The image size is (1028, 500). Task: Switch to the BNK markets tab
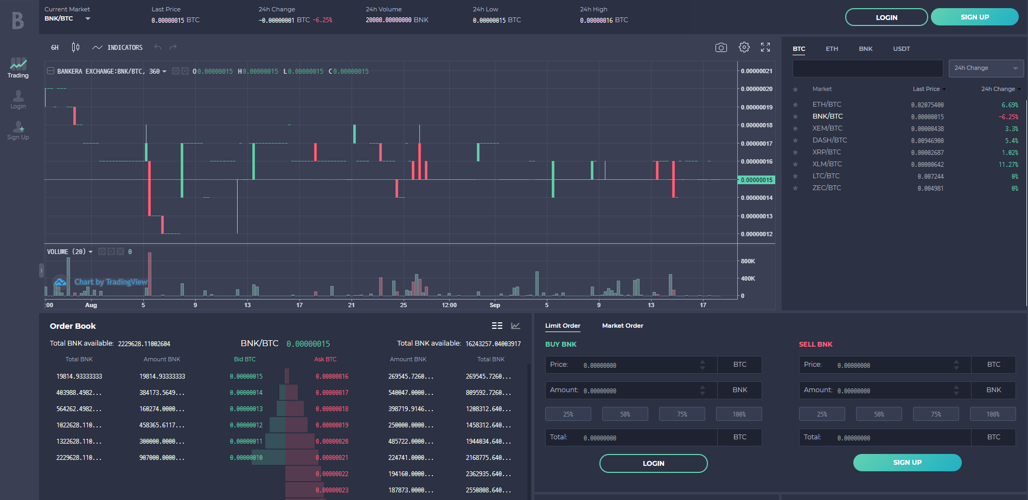click(x=865, y=49)
